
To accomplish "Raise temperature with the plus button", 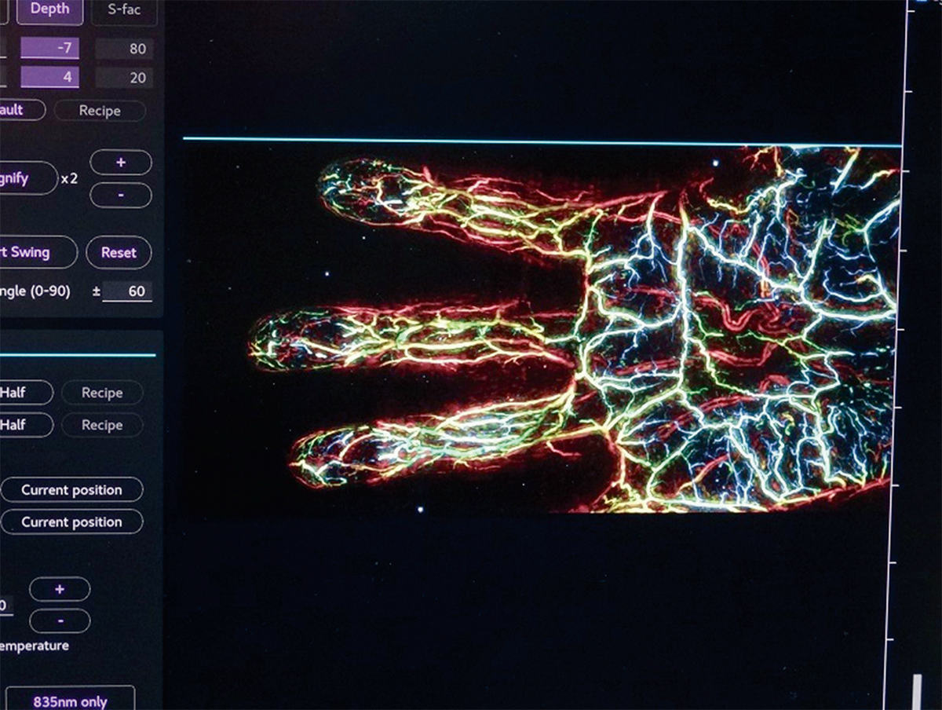I will 60,588.
